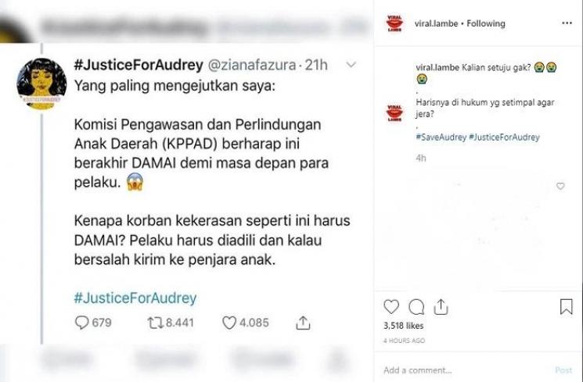This screenshot has height=382, width=583.
Task: Open comment bubble icon on Instagram post
Action: (x=416, y=307)
